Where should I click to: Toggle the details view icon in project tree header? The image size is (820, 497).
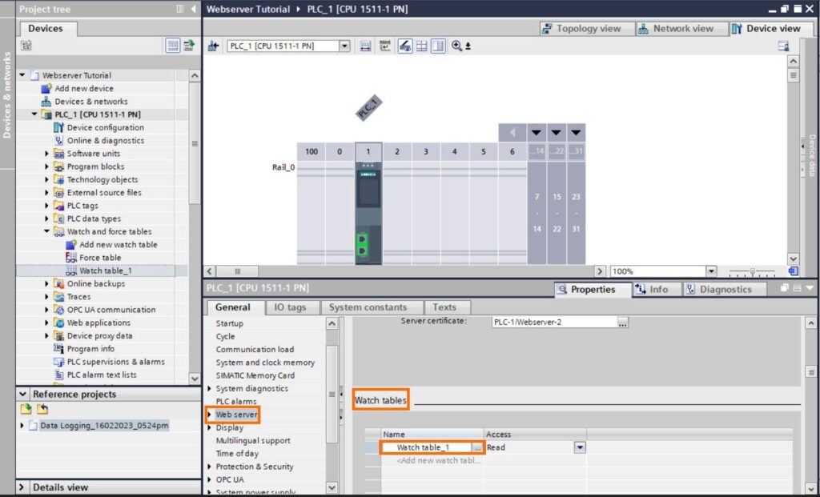pos(173,46)
